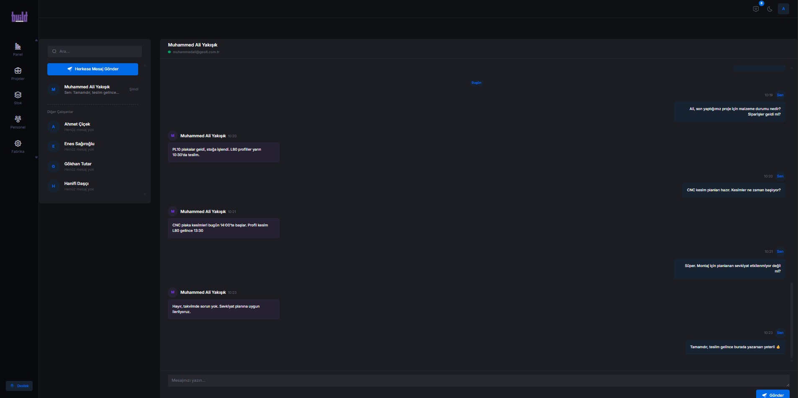Open chat with Ahmet Çiçek
Screen dimensions: 798x398
tap(93, 126)
